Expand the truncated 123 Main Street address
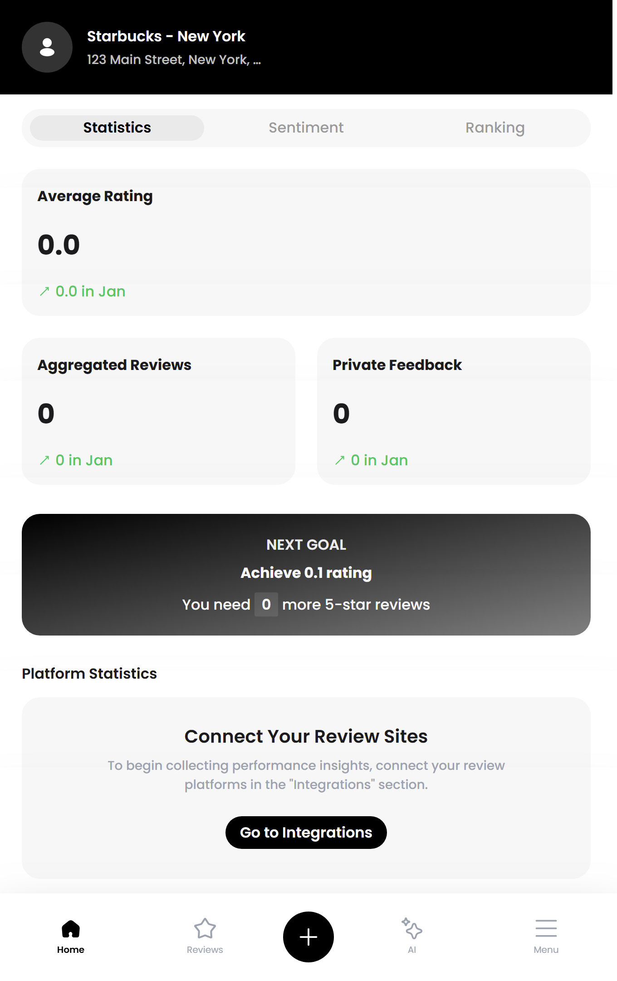Viewport: 617px width, 981px height. pos(174,60)
